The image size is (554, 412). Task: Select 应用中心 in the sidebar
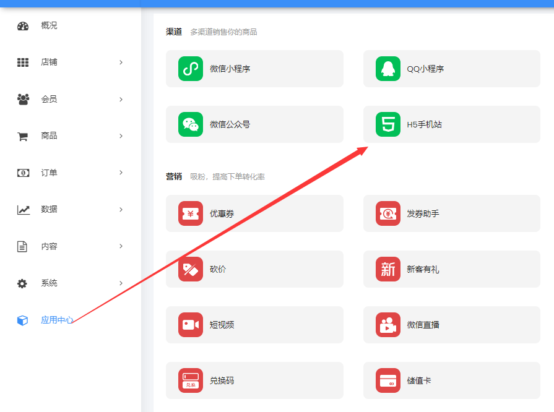pos(57,320)
